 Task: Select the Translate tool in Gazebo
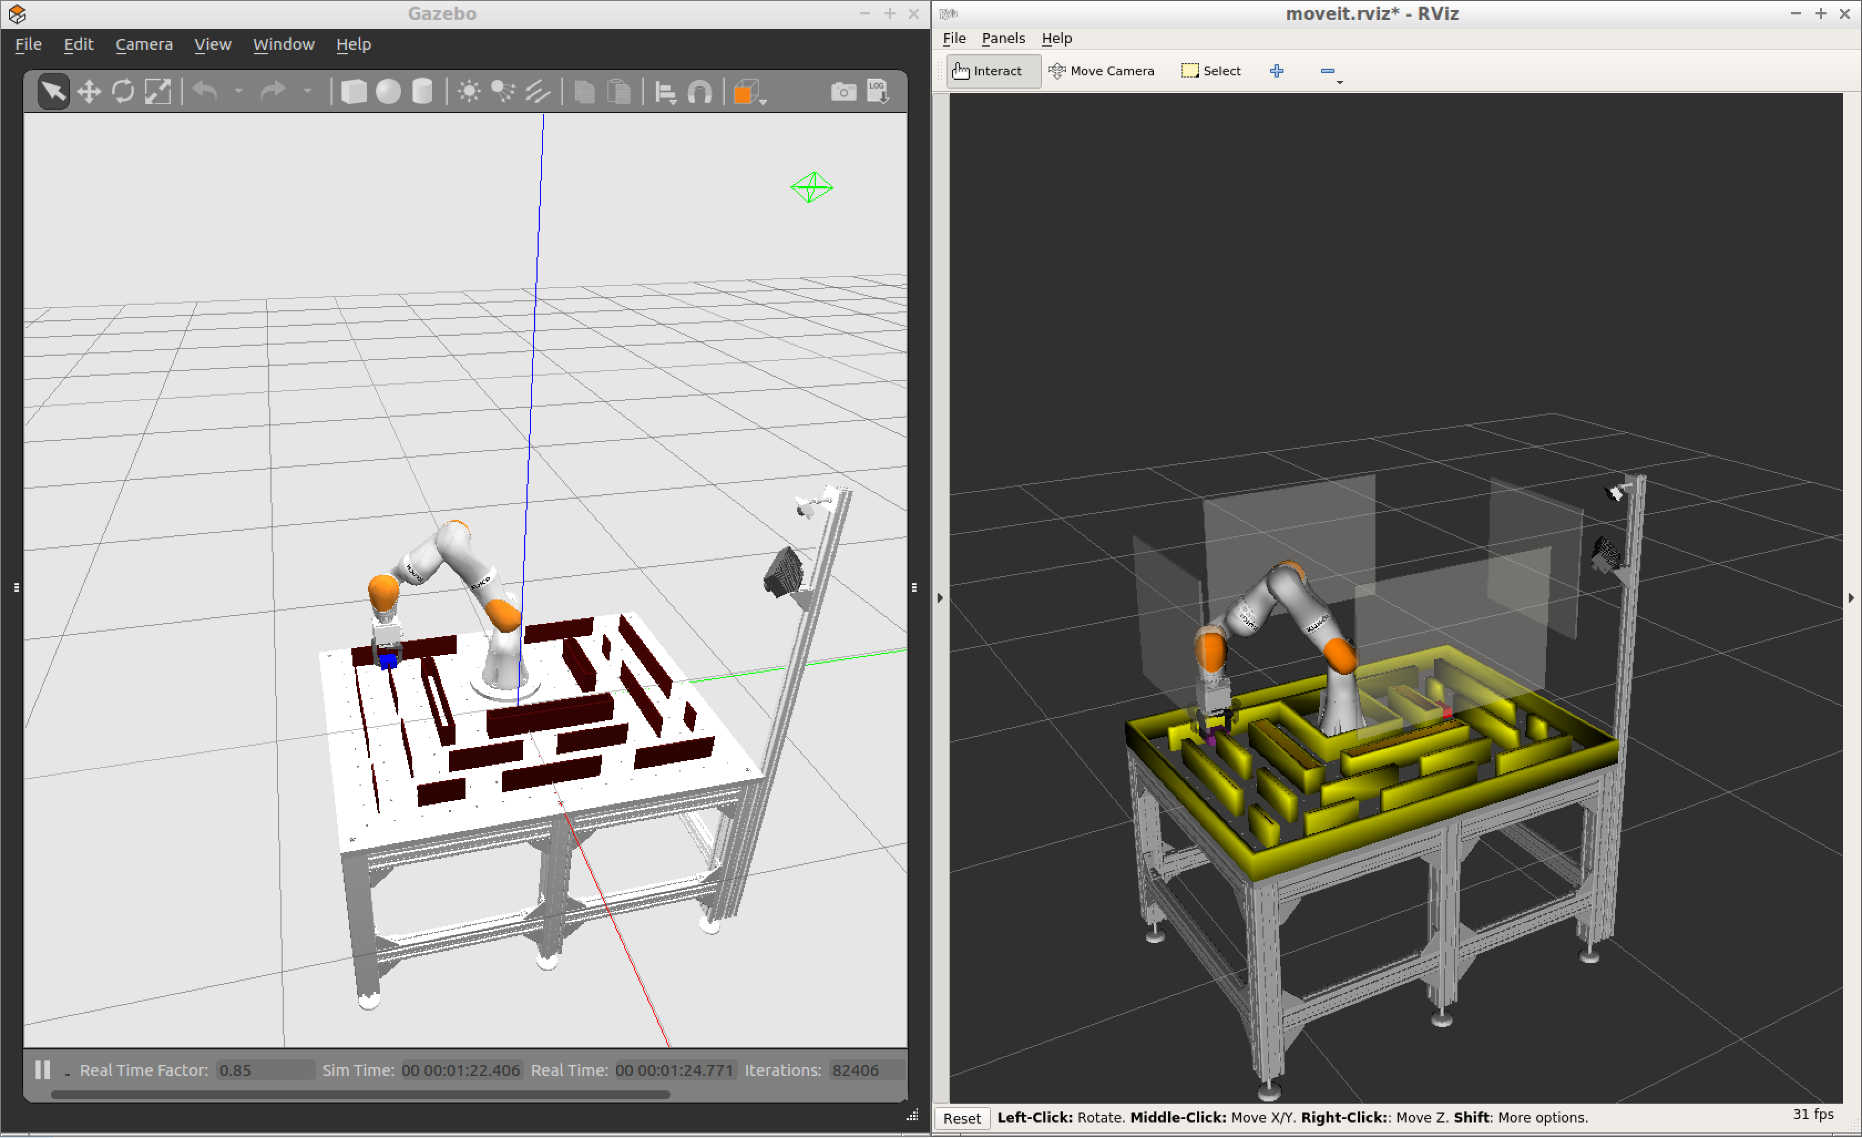point(89,91)
